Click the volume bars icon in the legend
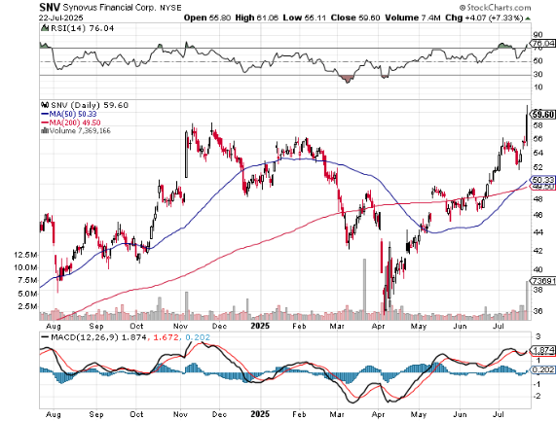Image resolution: width=556 pixels, height=421 pixels. (x=45, y=130)
